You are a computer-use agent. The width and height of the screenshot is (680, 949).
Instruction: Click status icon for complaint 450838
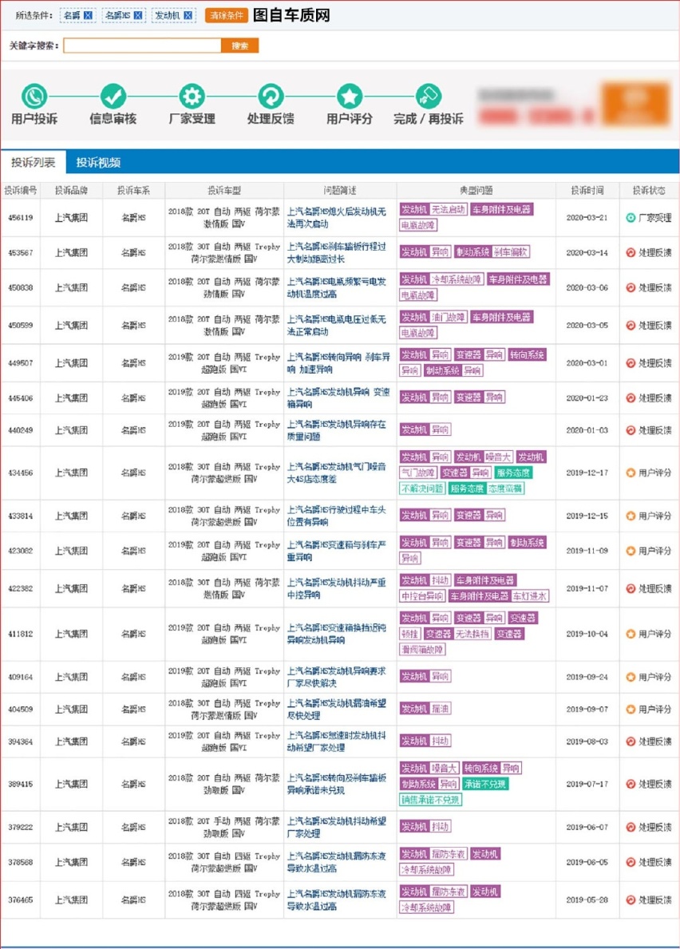coord(631,287)
